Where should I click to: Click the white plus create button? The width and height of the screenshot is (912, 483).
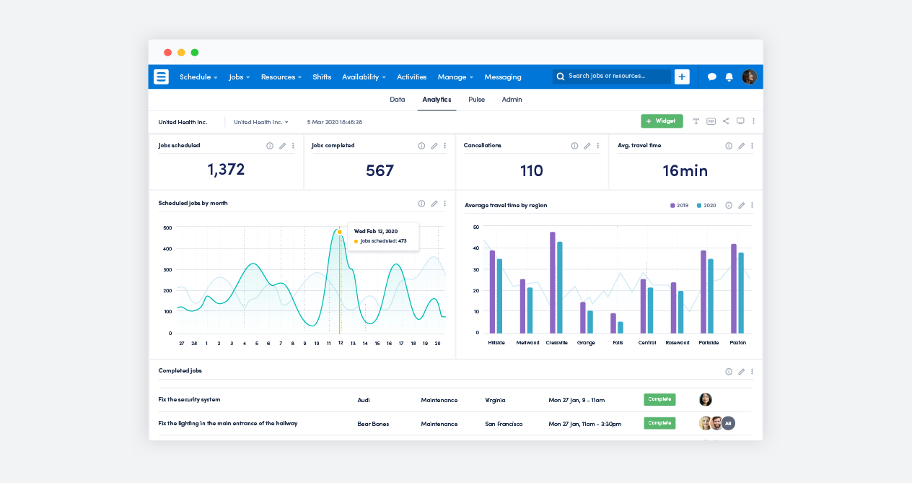coord(682,77)
